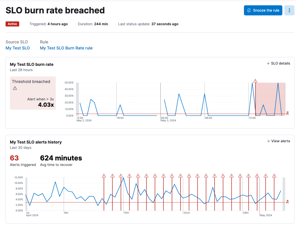Click the second alert triangle in history chart
This screenshot has width=296, height=225.
[112, 176]
